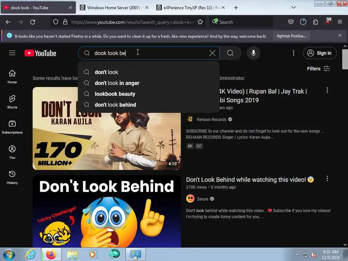Open Home in YouTube sidebar
Screen dimensions: 348x261
[x=12, y=77]
